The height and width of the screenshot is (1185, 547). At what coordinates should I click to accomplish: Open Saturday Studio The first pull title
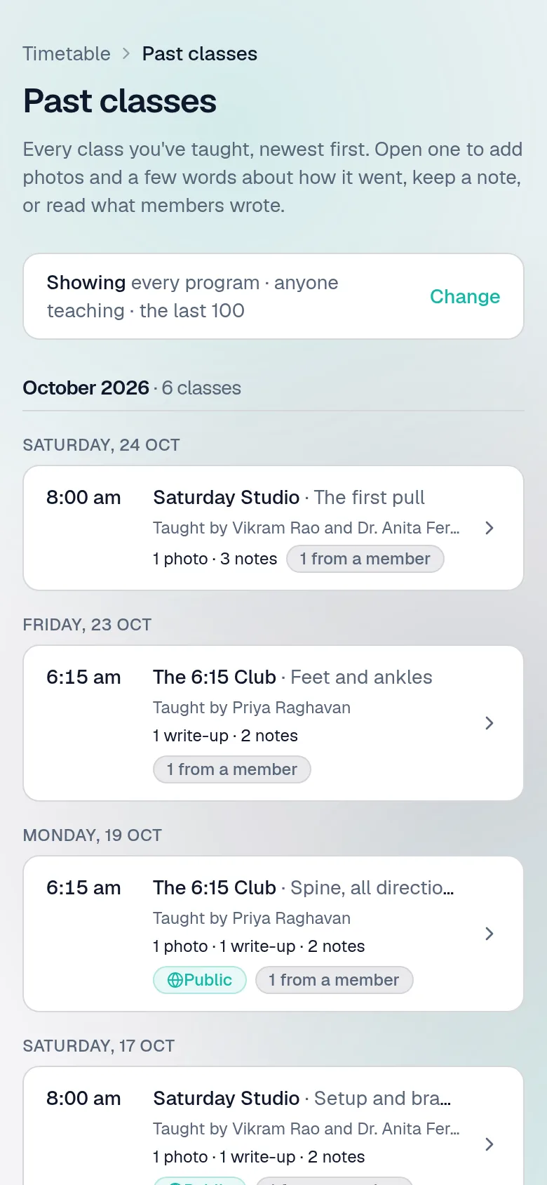(x=289, y=497)
